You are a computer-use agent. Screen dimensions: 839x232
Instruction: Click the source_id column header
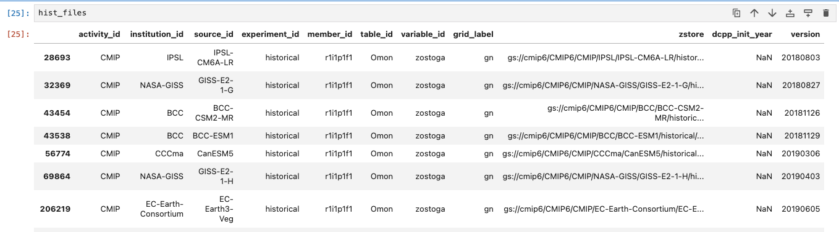tap(214, 34)
